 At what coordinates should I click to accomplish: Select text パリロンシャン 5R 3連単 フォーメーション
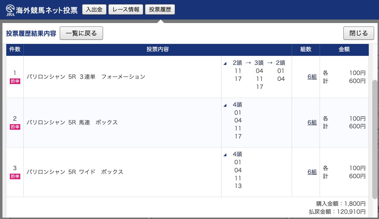pos(86,77)
